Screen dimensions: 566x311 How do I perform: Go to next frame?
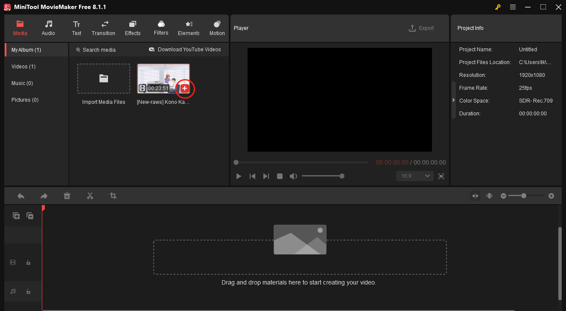(266, 176)
